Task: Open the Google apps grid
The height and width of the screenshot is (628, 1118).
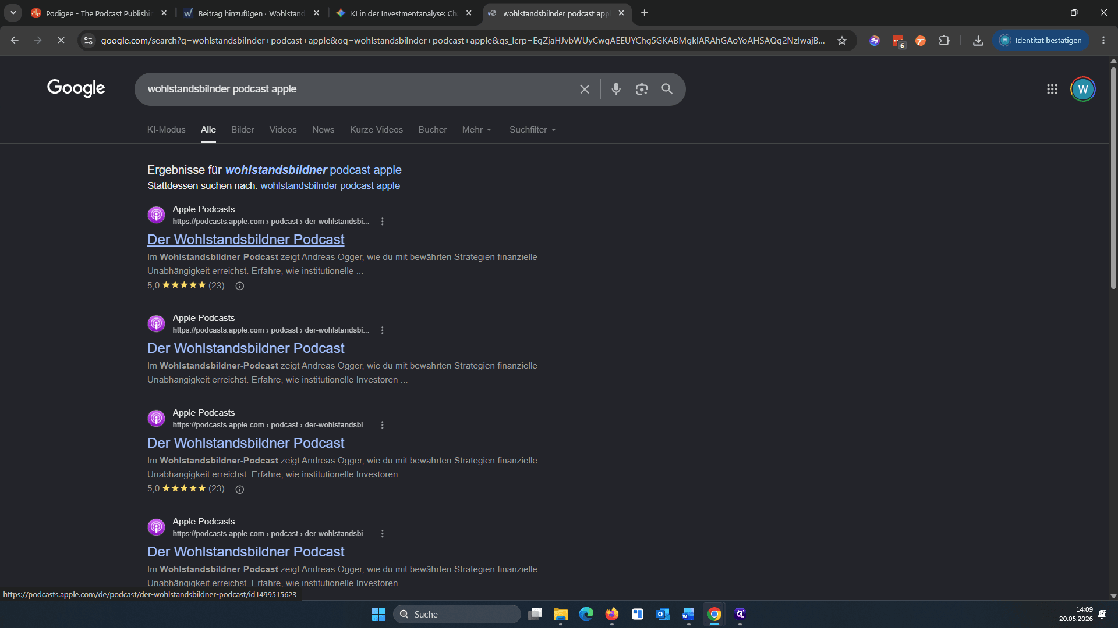Action: [1052, 89]
